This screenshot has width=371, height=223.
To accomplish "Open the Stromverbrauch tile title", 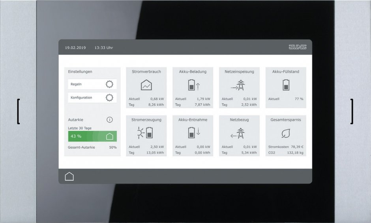I will (x=146, y=72).
